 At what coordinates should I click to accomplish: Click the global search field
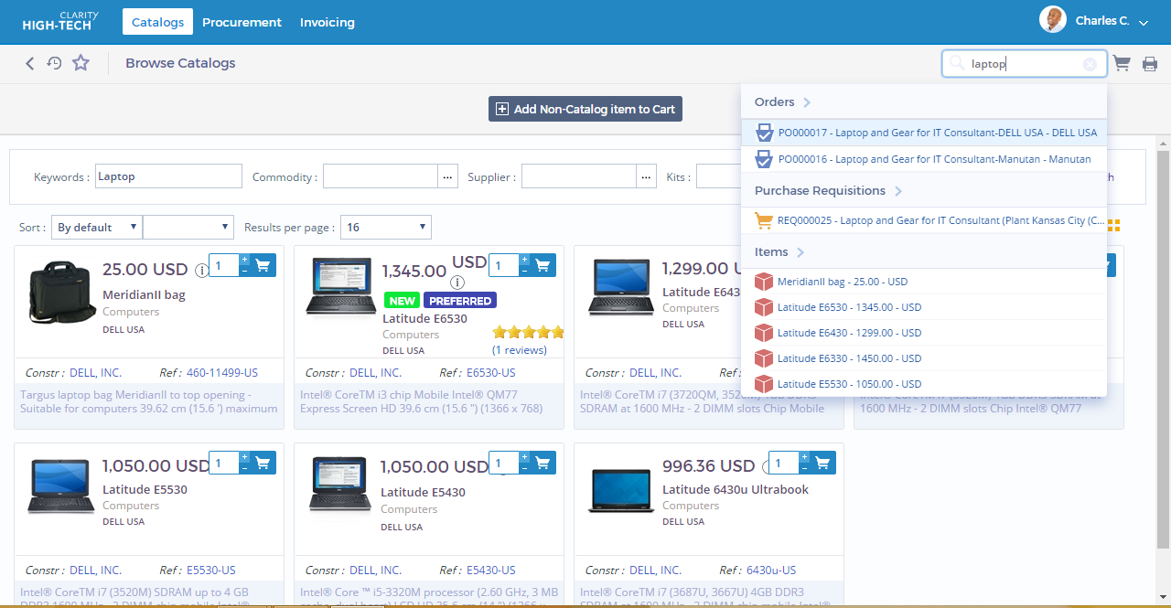pos(1025,63)
